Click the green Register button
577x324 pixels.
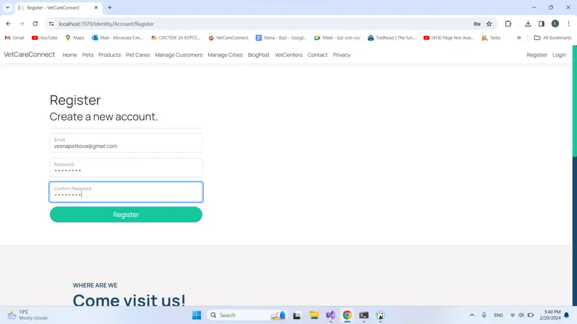click(x=126, y=215)
